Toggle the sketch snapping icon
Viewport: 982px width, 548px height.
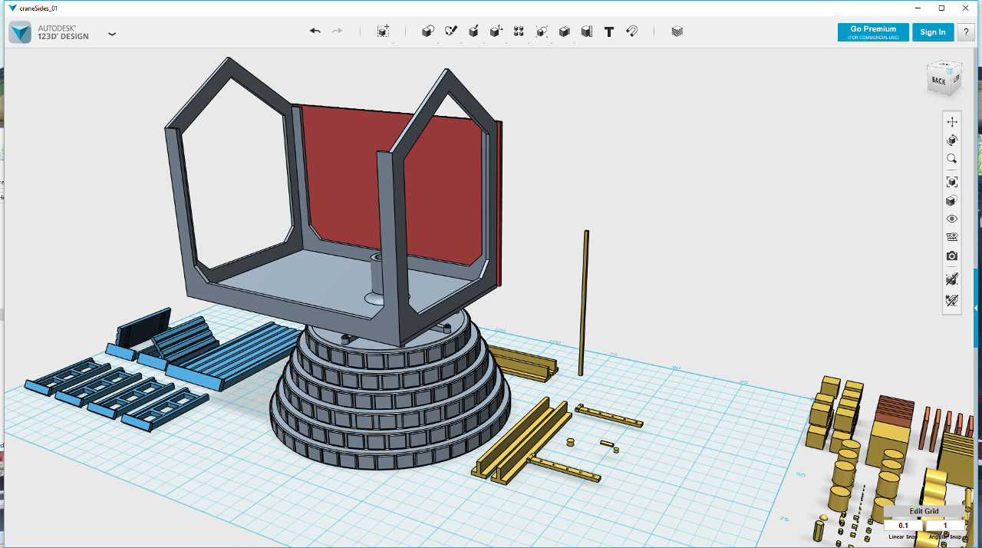(x=952, y=300)
